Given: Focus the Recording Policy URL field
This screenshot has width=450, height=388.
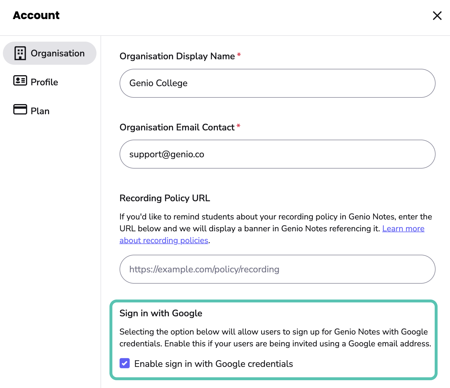Looking at the screenshot, I should (277, 269).
